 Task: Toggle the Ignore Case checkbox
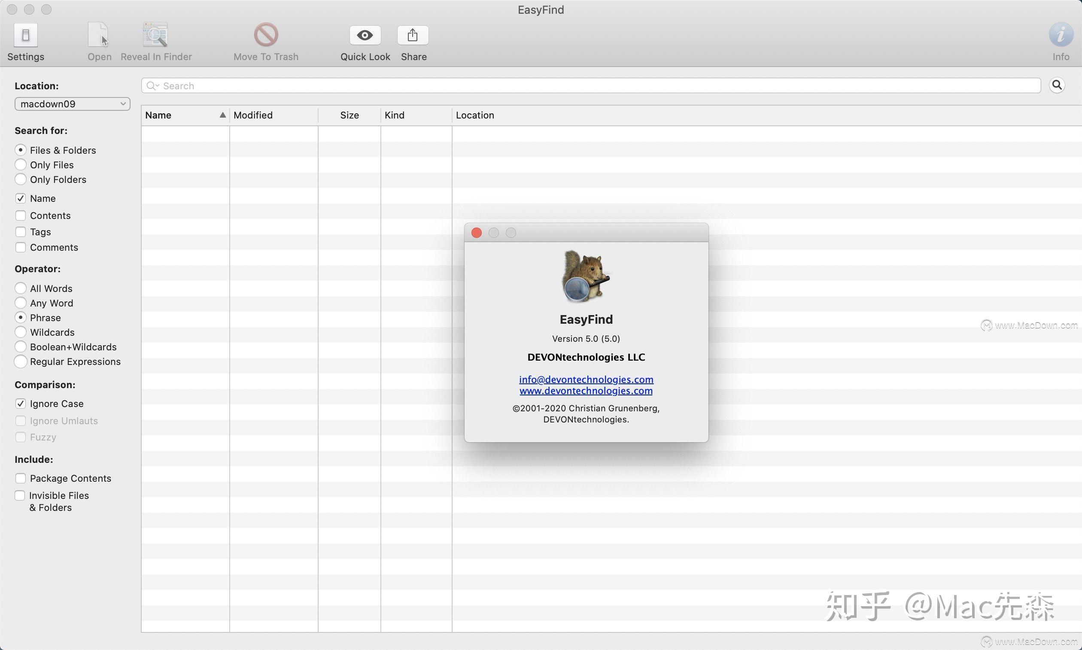(20, 403)
